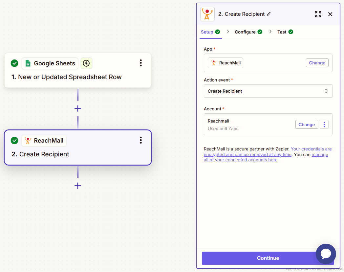Click the Google Sheets app icon

click(28, 63)
